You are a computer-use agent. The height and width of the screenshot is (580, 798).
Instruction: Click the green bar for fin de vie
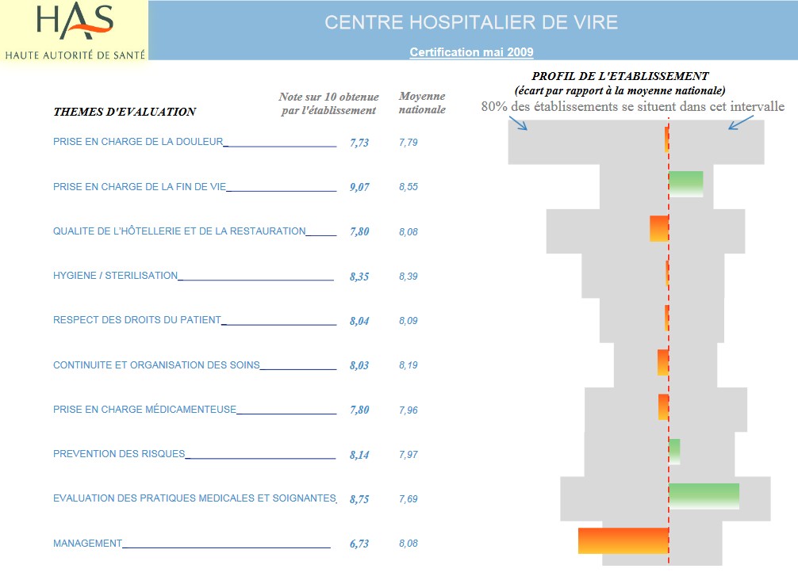(686, 184)
